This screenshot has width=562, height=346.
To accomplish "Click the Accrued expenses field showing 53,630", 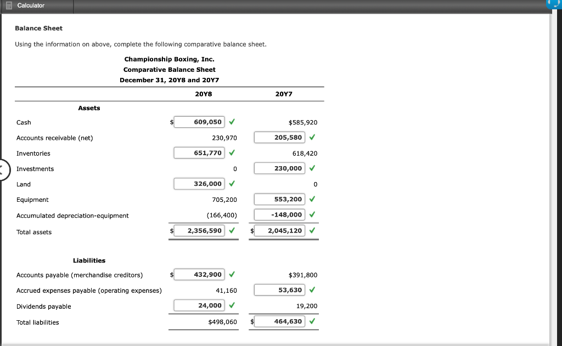I will [279, 290].
